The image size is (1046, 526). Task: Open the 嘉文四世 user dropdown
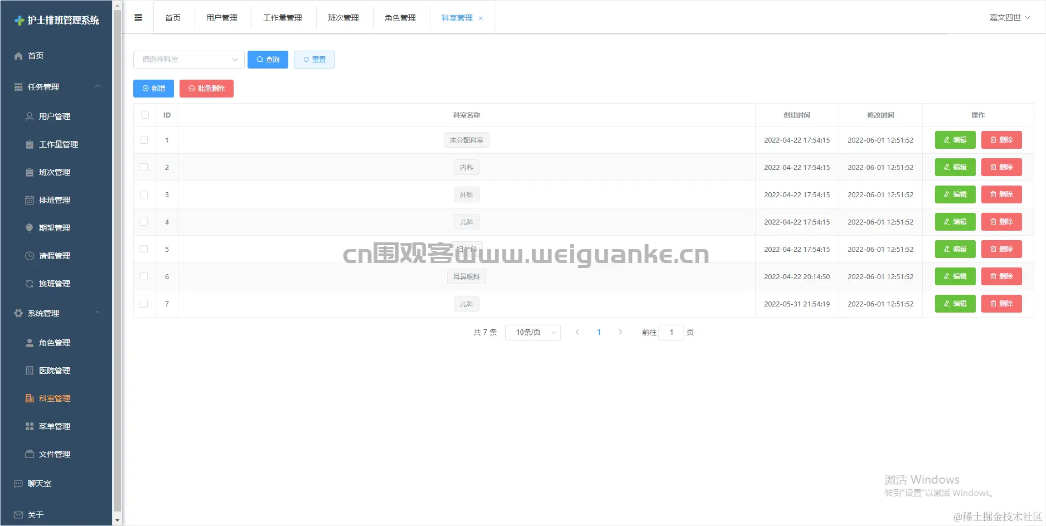(1010, 17)
